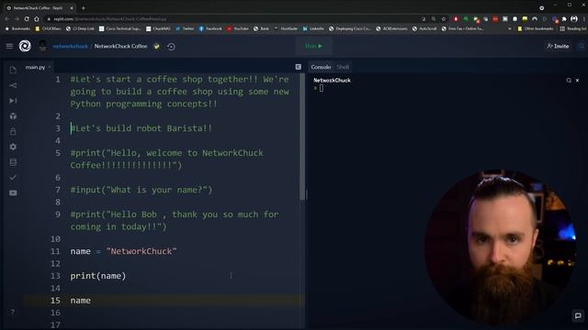Open the Chrome profile avatar
588x330 pixels.
(x=573, y=18)
